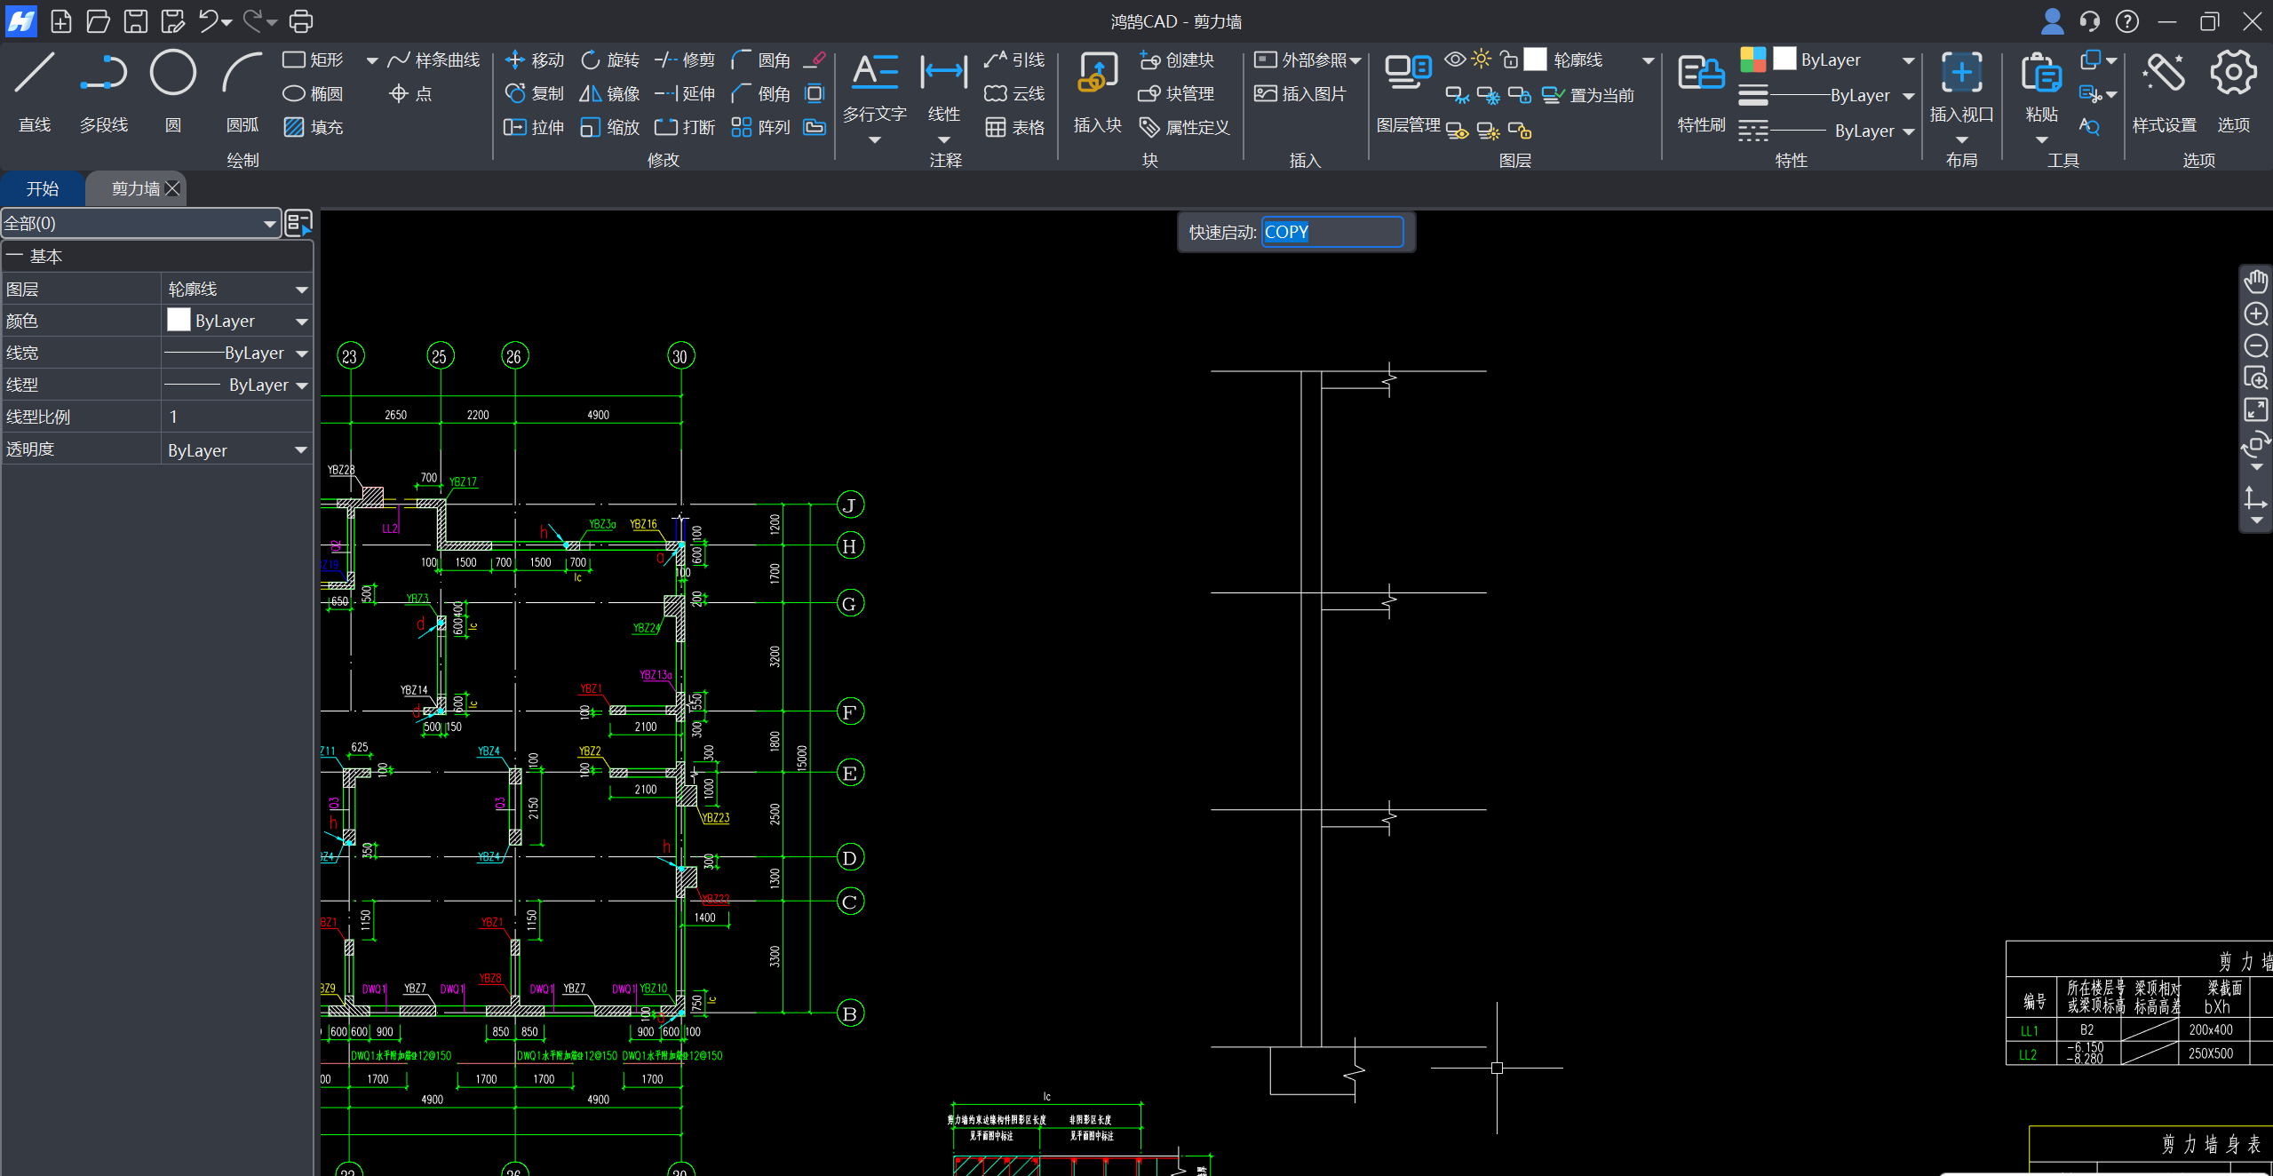The width and height of the screenshot is (2273, 1176).
Task: Close the 剪力墙 document tab
Action: pyautogui.click(x=173, y=188)
